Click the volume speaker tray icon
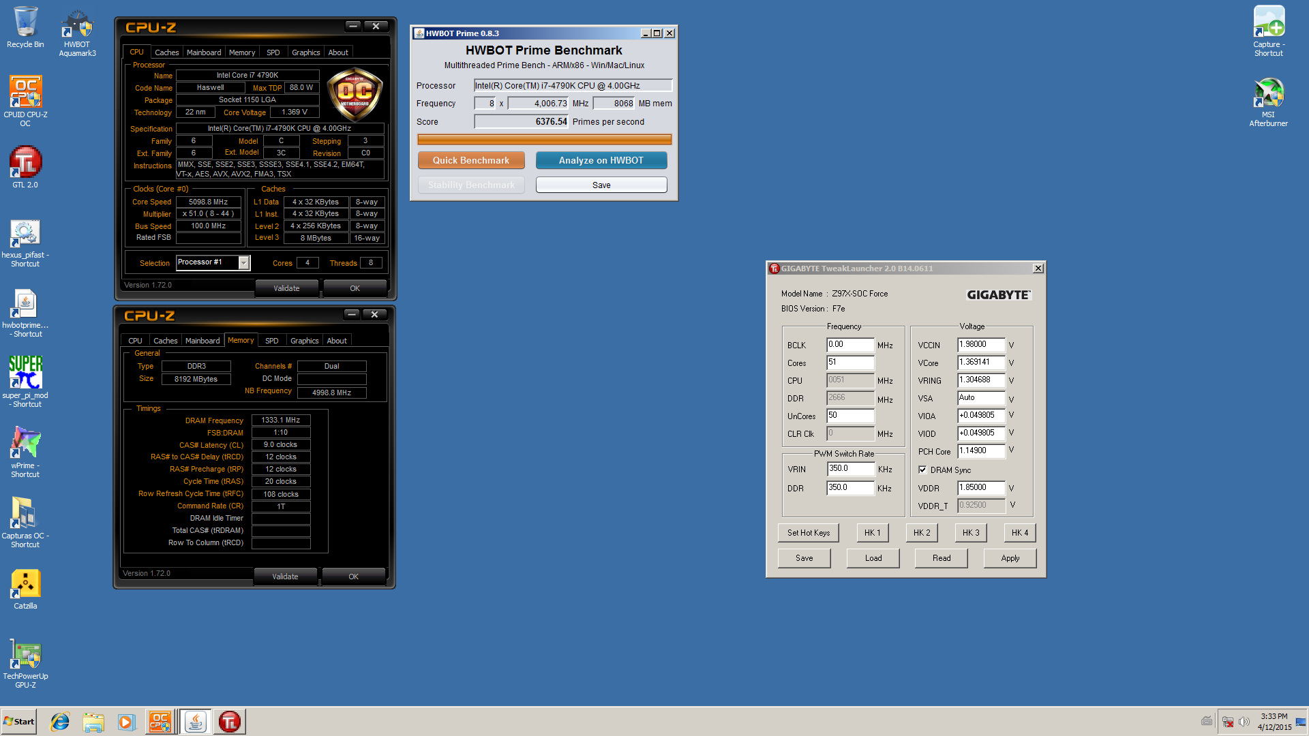This screenshot has height=736, width=1309. [x=1244, y=722]
